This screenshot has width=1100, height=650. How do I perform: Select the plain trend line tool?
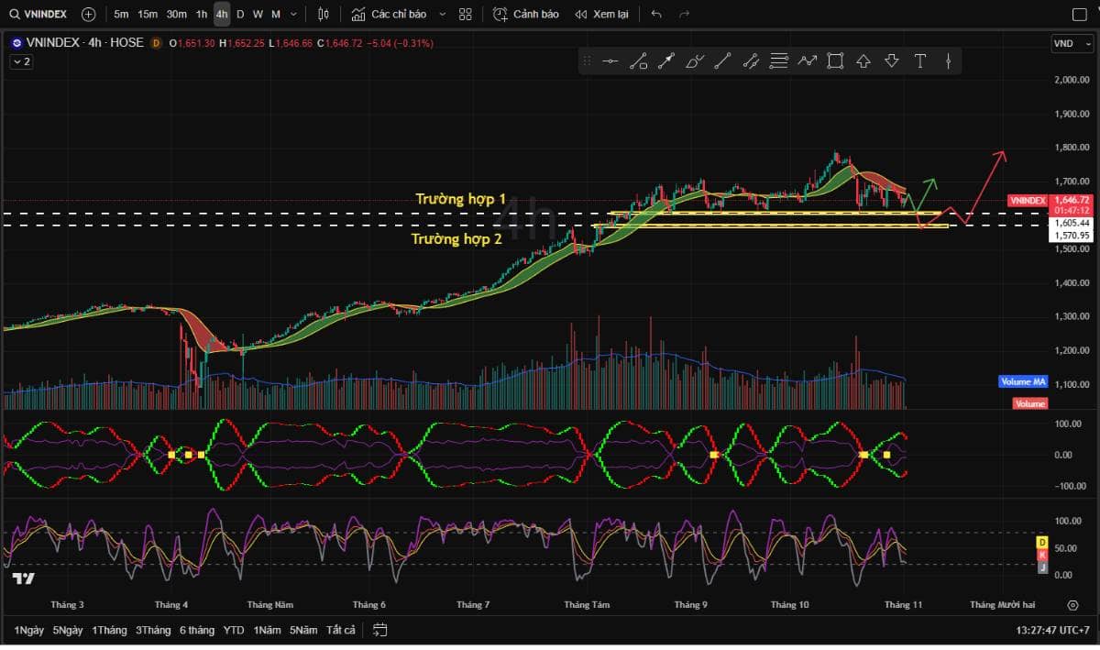(x=722, y=61)
